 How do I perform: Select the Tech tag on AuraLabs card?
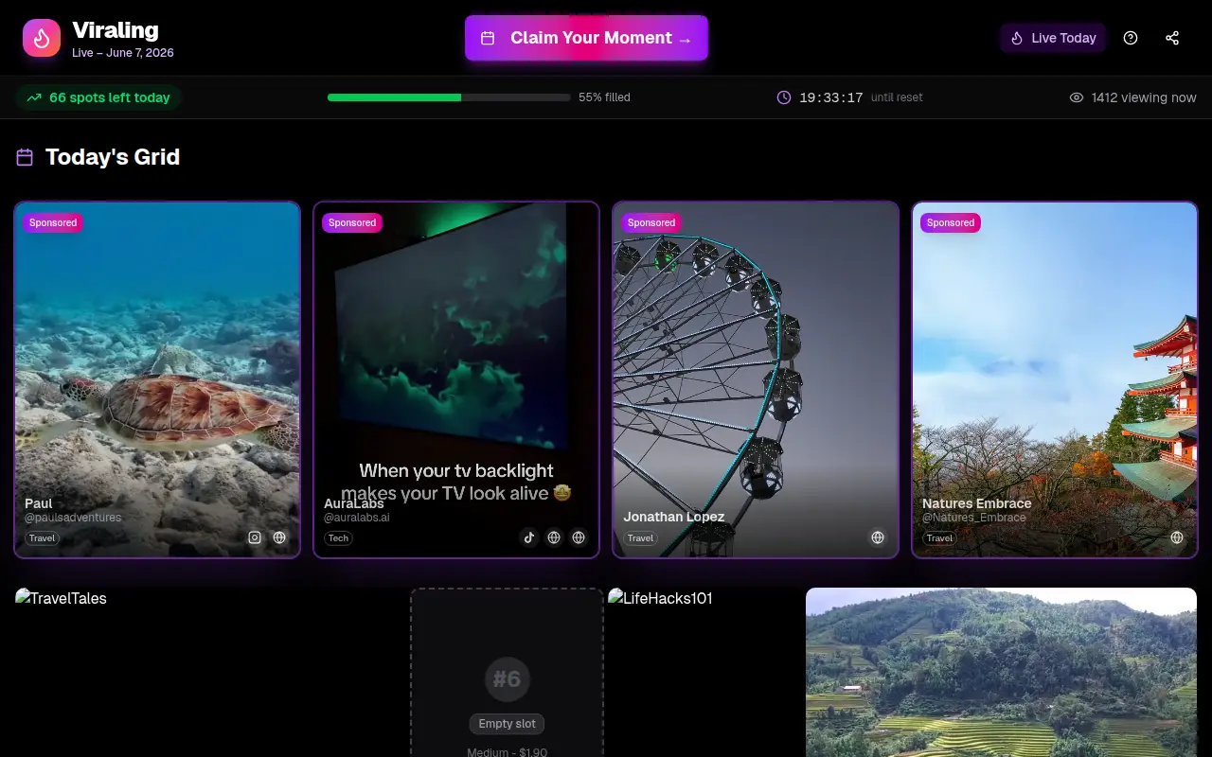338,538
